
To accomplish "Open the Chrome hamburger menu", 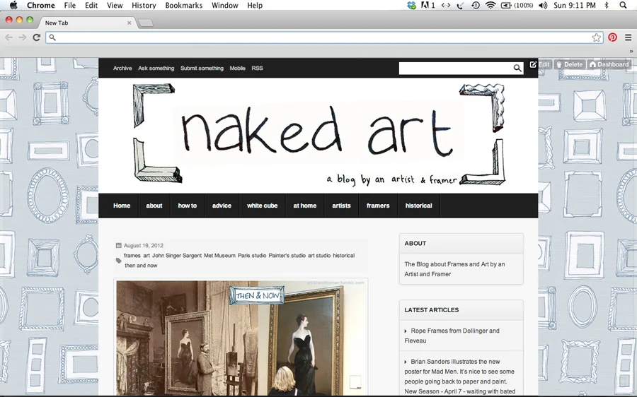I will click(628, 37).
